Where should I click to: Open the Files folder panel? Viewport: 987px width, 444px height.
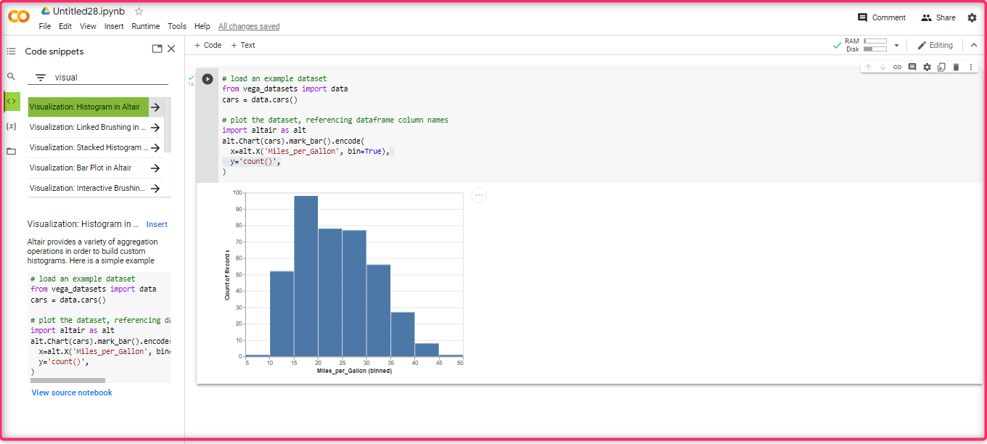[x=11, y=152]
